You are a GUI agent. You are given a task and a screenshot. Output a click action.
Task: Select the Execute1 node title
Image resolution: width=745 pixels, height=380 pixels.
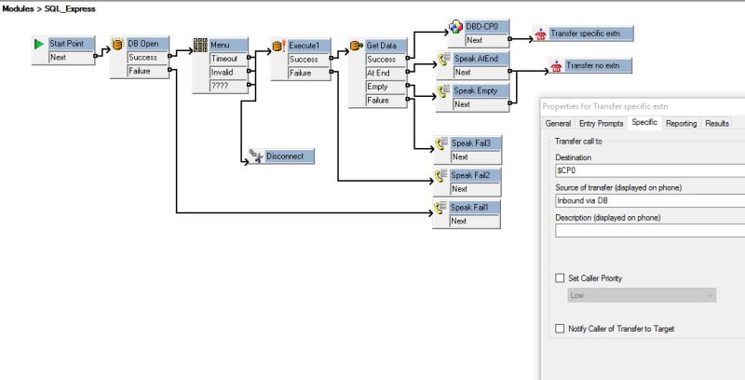pos(308,46)
